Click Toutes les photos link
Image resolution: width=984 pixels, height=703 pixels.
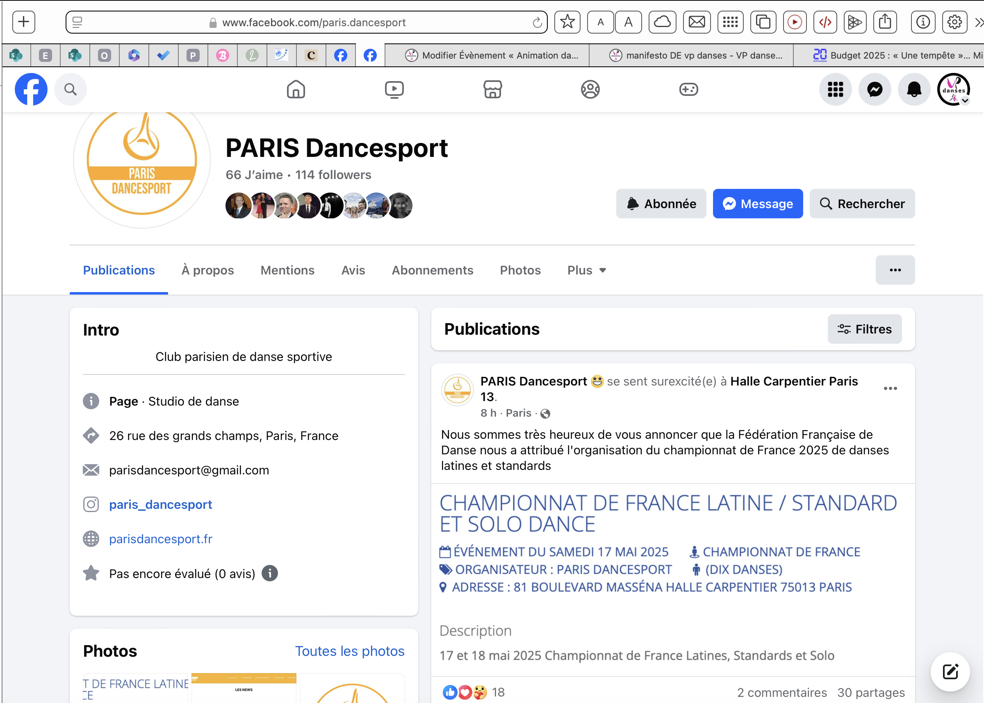[x=349, y=651]
